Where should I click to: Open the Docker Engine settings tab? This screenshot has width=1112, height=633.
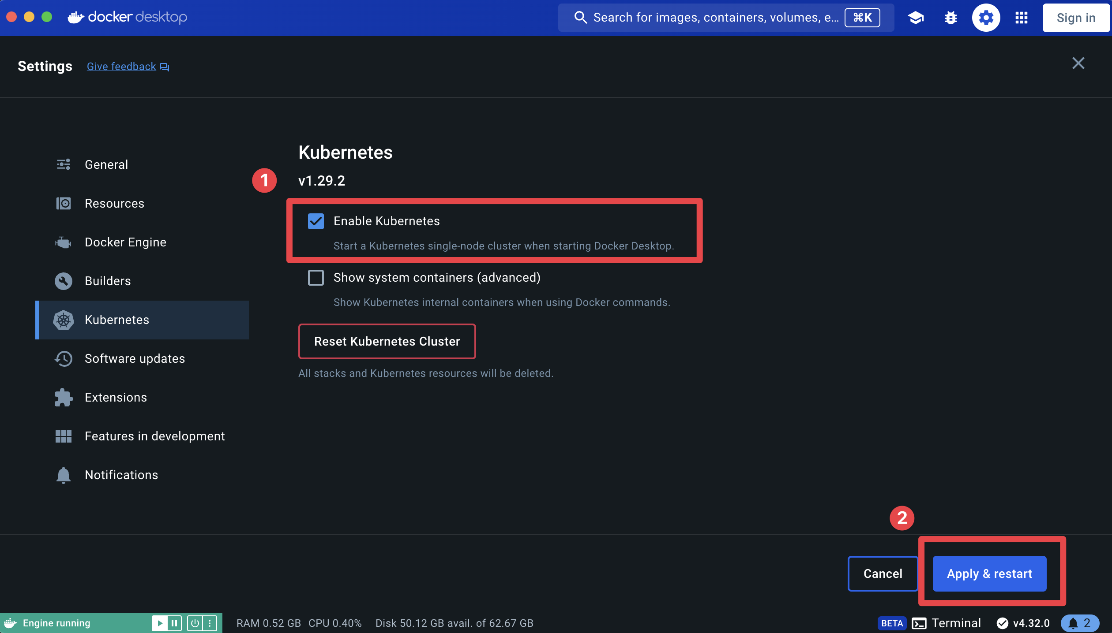pyautogui.click(x=142, y=242)
